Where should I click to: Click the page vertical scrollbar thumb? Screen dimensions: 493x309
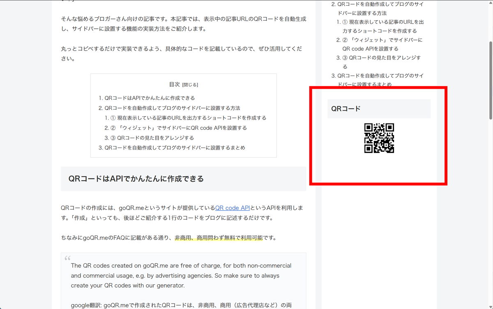coord(490,80)
